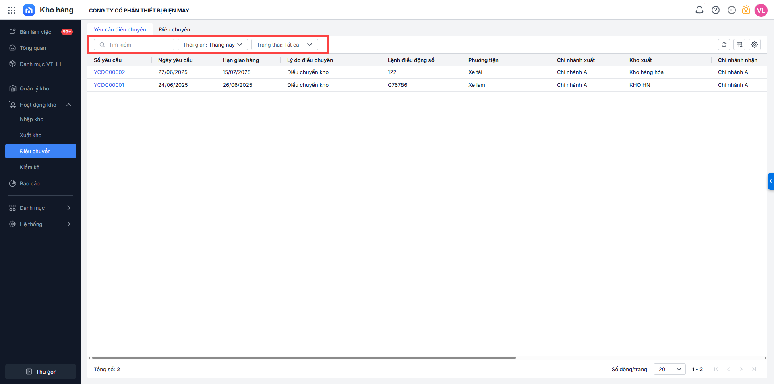Sort by Số yêu cầu column header
Image resolution: width=774 pixels, height=384 pixels.
click(108, 60)
